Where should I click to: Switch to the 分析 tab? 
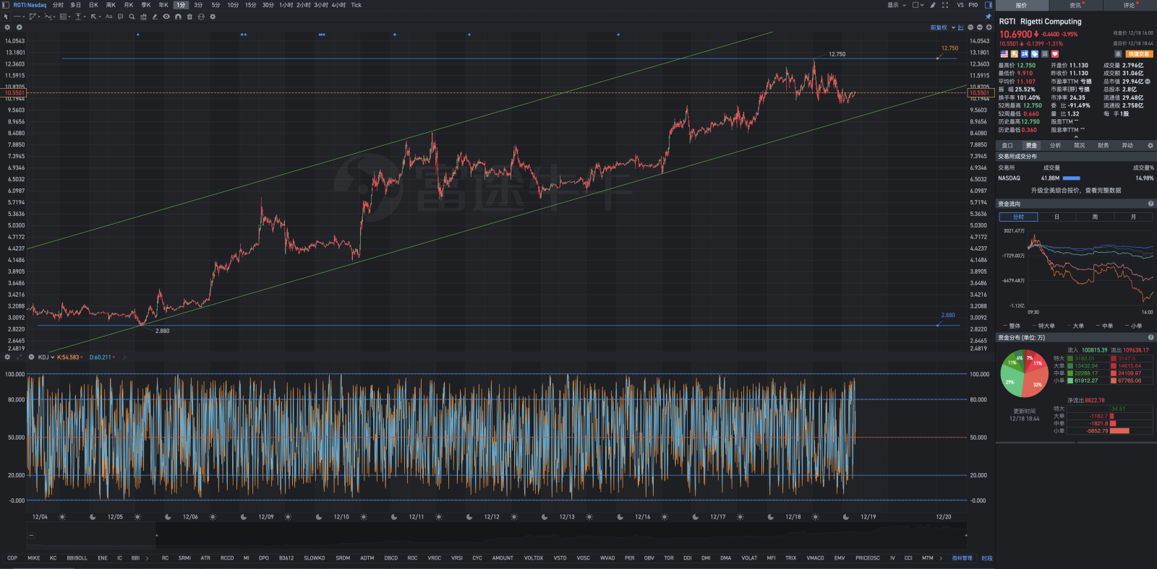(x=1055, y=146)
